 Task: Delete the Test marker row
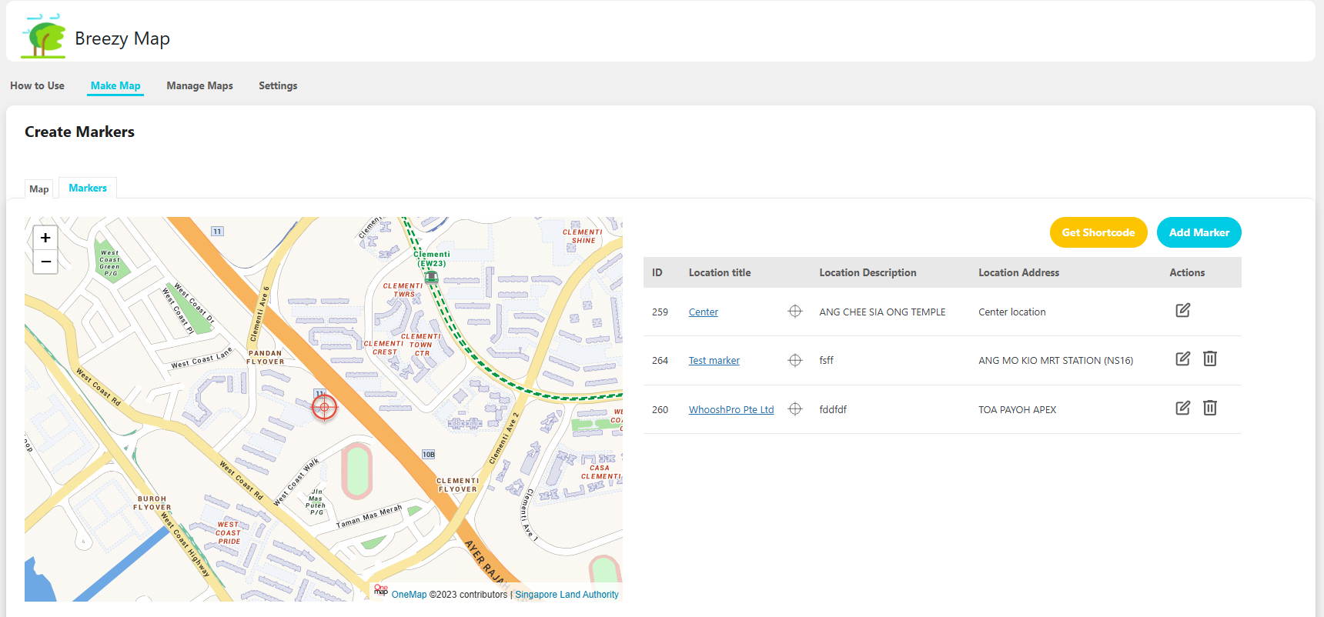(x=1210, y=359)
